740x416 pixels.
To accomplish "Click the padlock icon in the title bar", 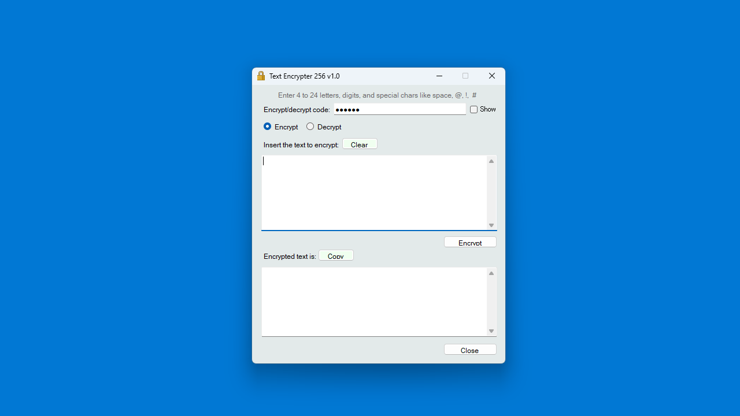I will [x=261, y=76].
